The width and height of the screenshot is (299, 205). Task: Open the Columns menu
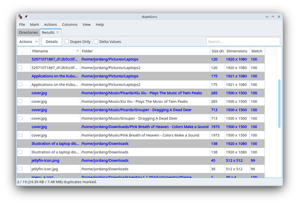[70, 24]
